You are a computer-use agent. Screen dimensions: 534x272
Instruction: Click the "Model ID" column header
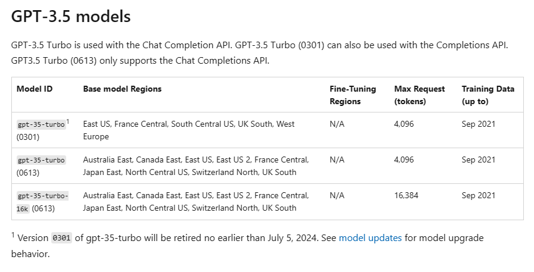click(x=34, y=89)
